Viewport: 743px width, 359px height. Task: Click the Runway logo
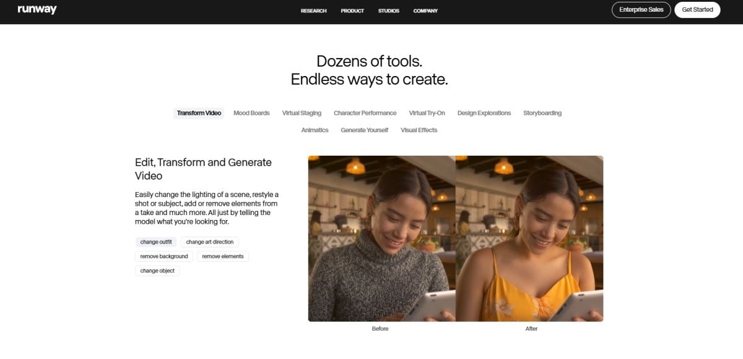[x=37, y=10]
